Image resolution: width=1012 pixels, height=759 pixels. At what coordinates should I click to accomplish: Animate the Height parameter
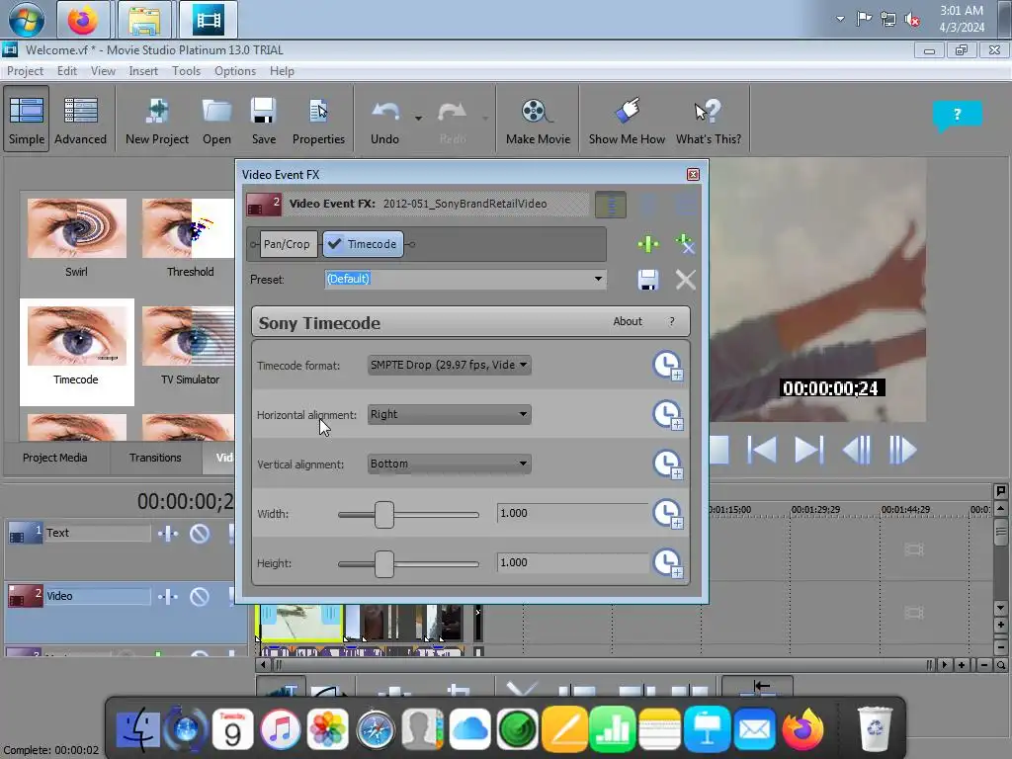(x=667, y=563)
